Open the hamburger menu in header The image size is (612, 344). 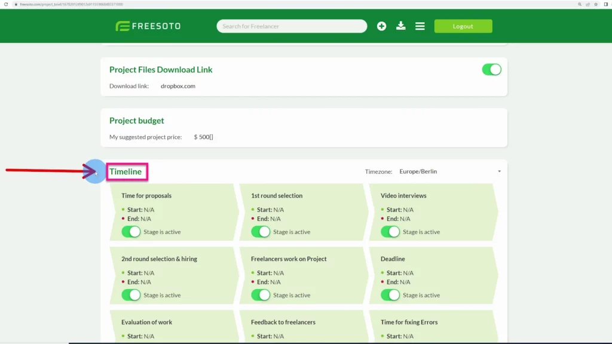click(420, 26)
